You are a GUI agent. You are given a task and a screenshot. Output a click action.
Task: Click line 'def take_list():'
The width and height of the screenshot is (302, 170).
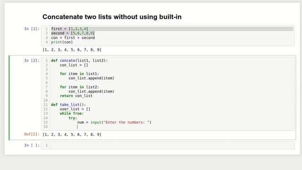coord(68,105)
